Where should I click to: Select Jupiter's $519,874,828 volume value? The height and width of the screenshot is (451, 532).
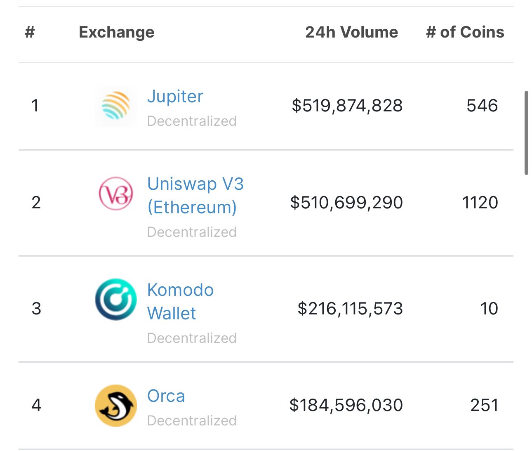click(x=347, y=106)
